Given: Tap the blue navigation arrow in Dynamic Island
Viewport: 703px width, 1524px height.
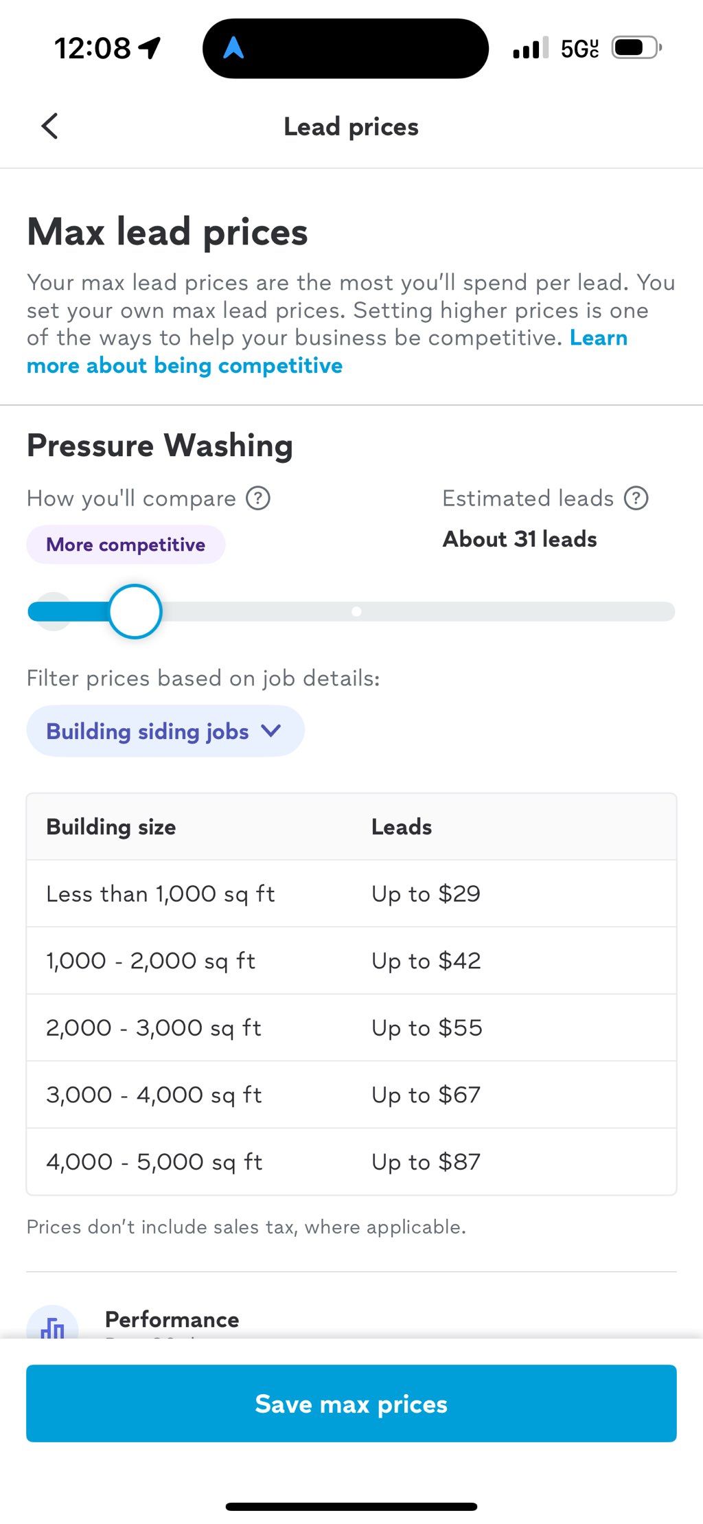Looking at the screenshot, I should pos(233,48).
